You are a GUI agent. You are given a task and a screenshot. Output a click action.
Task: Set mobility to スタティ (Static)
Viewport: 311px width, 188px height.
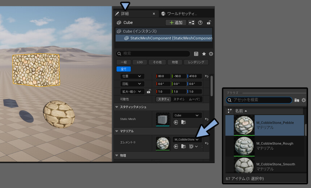coord(163,99)
